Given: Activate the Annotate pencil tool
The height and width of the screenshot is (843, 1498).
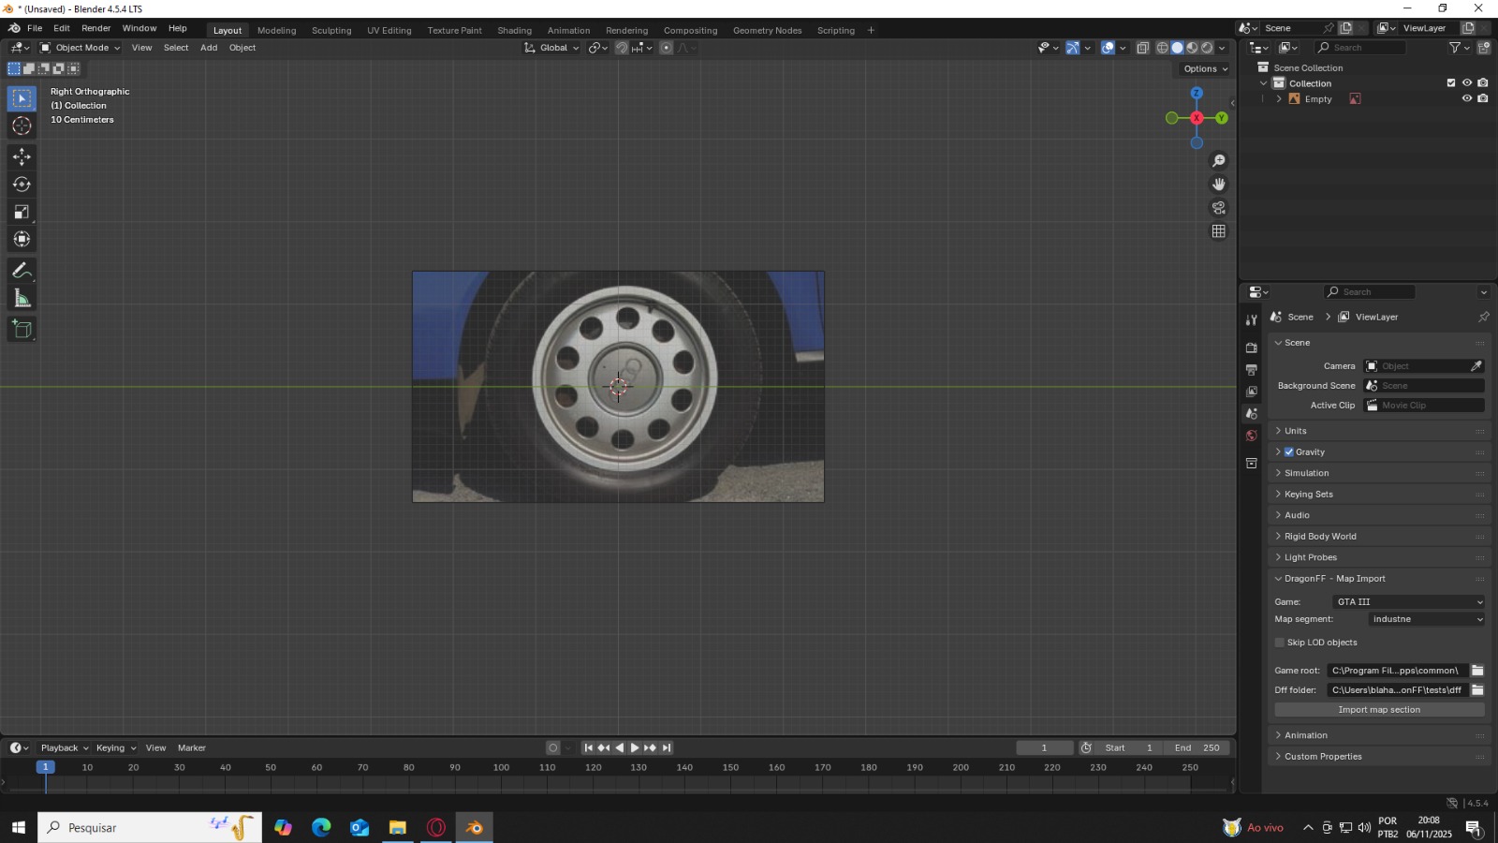Looking at the screenshot, I should point(22,271).
